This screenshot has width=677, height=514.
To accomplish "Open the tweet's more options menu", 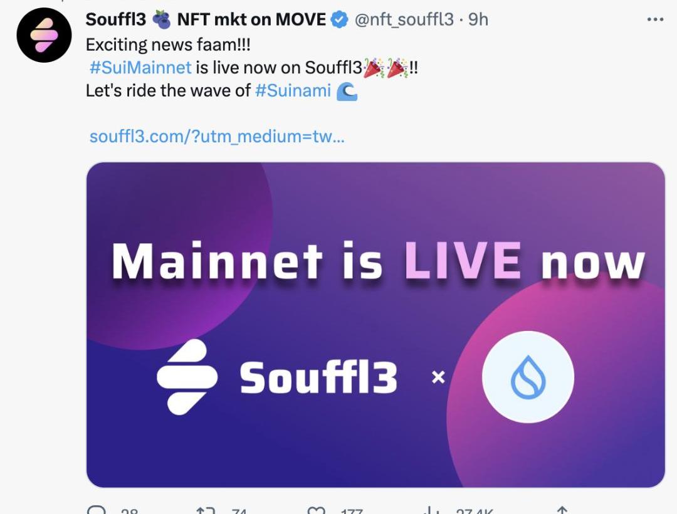I will click(654, 19).
